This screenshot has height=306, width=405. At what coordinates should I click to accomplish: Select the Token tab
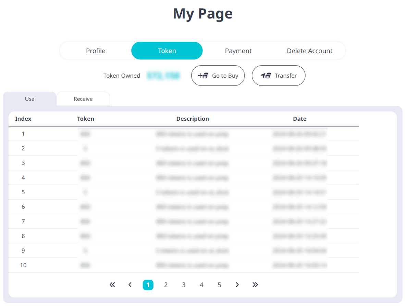pyautogui.click(x=167, y=51)
